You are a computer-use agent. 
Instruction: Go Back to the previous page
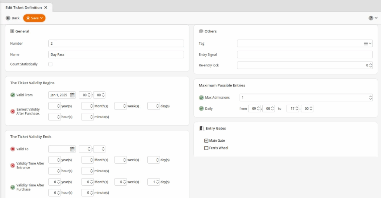point(13,18)
